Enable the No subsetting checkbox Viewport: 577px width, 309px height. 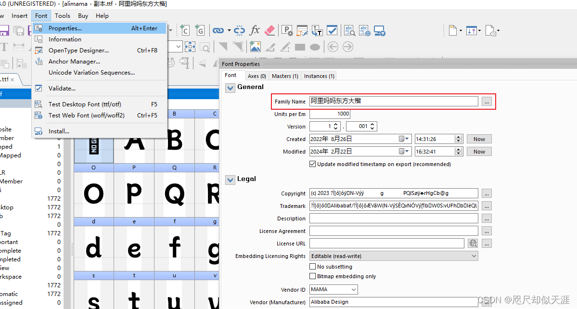point(312,266)
